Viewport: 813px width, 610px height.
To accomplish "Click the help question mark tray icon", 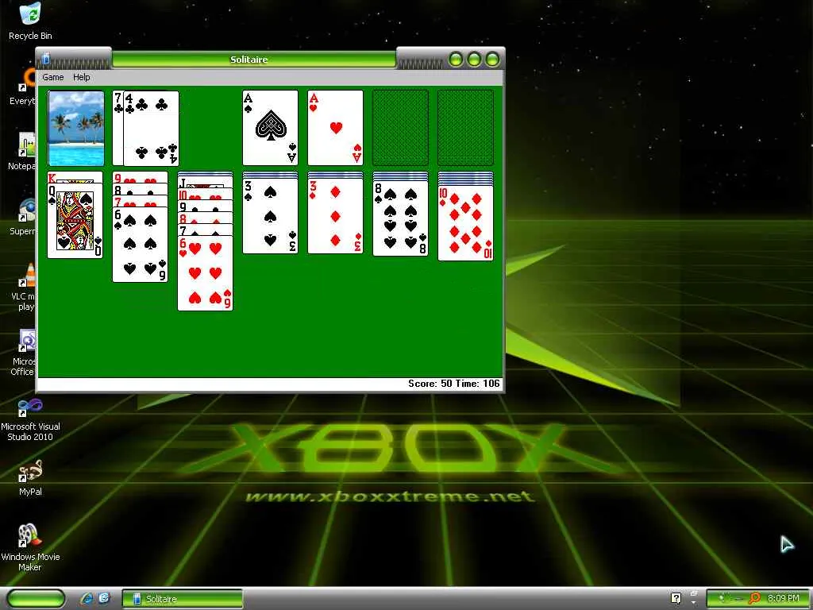I will (x=676, y=599).
